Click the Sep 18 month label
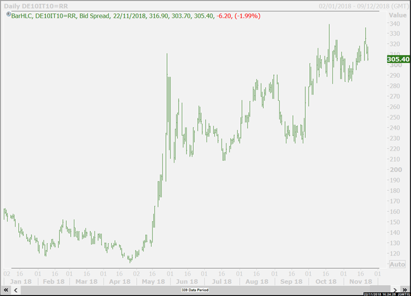The width and height of the screenshot is (411, 296). 291,282
